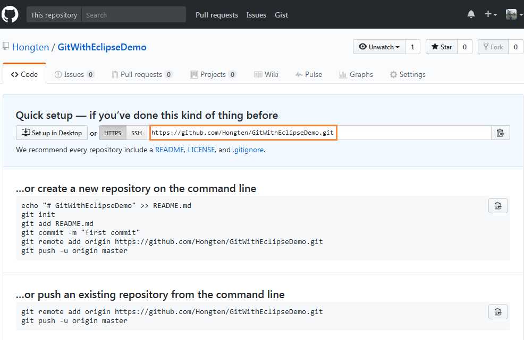Image resolution: width=524 pixels, height=340 pixels.
Task: Switch to the repository Issues tab
Action: coord(74,74)
